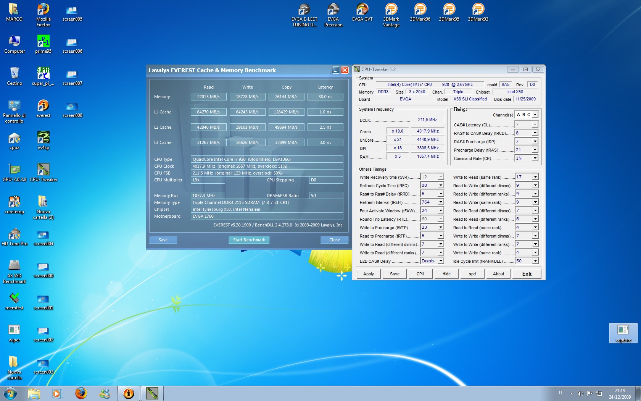Screen dimensions: 641x401
Task: Open the GPU-Z.0.3.8 desktop icon
Action: tap(14, 173)
